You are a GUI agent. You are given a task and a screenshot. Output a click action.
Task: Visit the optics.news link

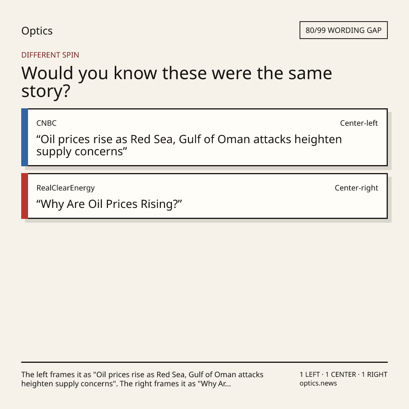318,383
